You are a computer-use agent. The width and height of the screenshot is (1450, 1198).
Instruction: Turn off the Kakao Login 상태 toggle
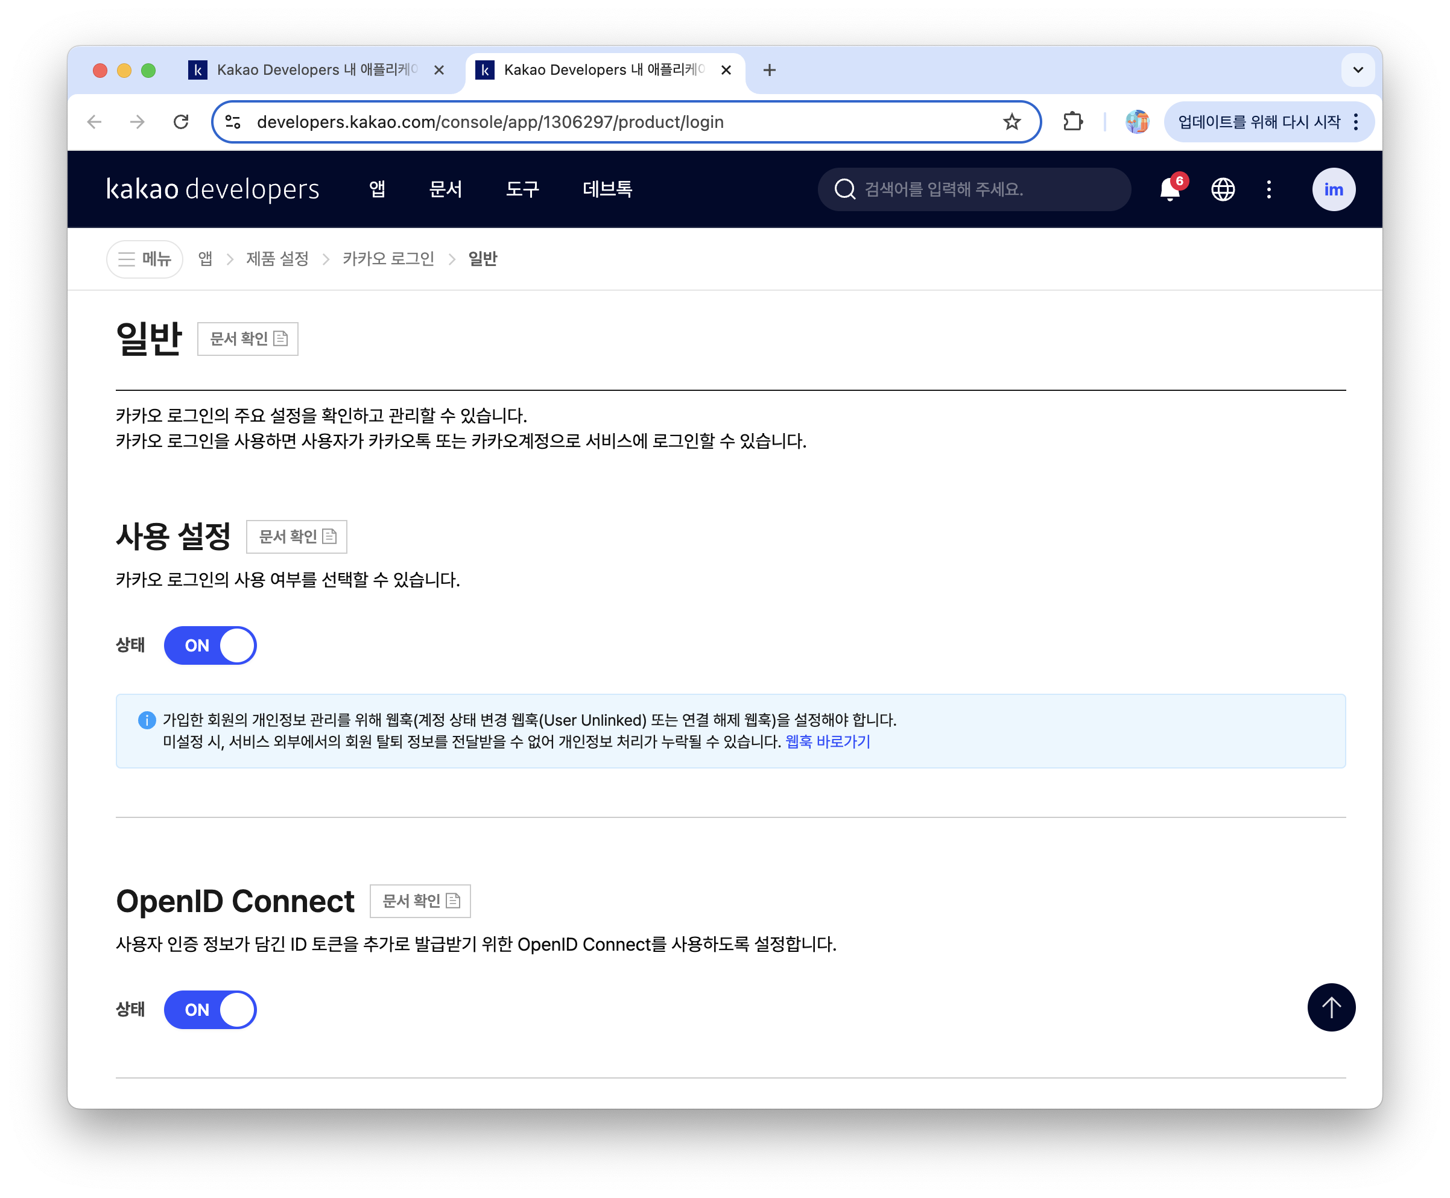coord(210,645)
